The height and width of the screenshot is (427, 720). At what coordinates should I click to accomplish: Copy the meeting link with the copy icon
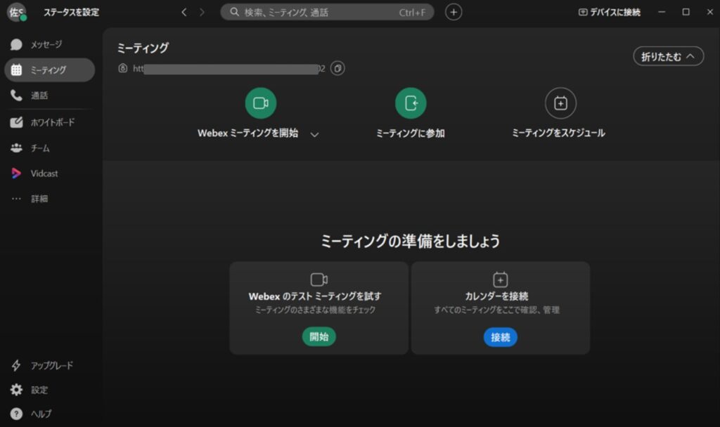338,69
